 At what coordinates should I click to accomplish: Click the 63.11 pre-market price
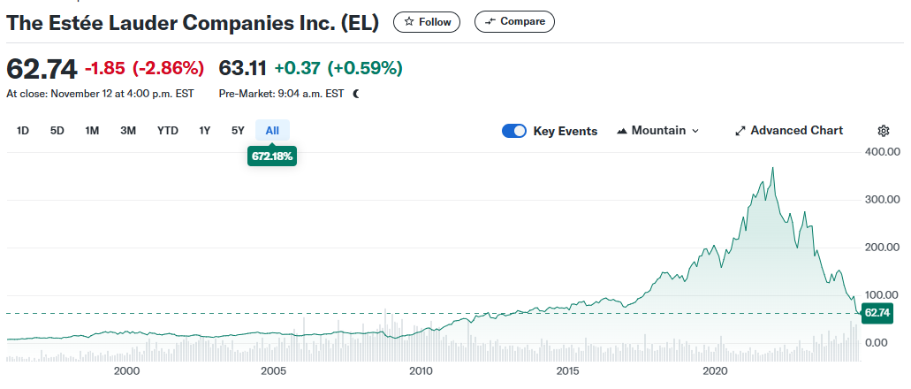pyautogui.click(x=242, y=69)
